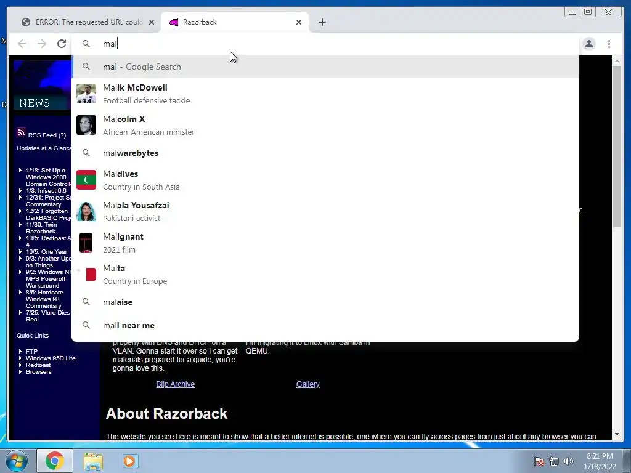Click the vertical scrollbar thumb
This screenshot has width=631, height=473.
click(617, 147)
